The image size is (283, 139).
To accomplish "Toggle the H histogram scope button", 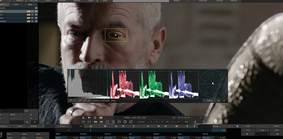I will click(70, 101).
